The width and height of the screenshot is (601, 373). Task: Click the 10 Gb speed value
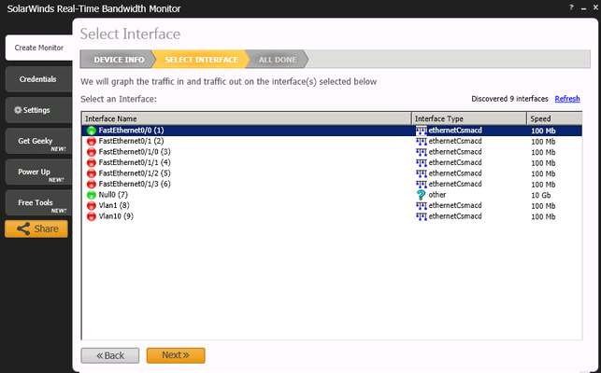click(541, 195)
